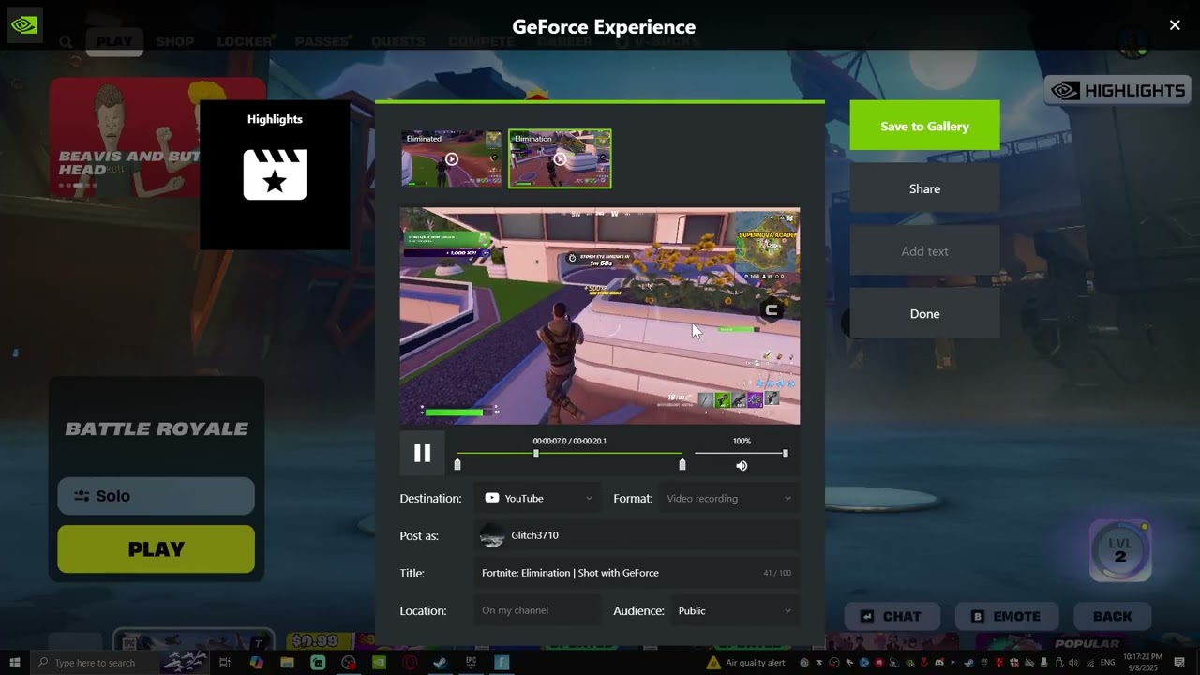The image size is (1200, 675).
Task: Click the Glitch3710 account avatar
Action: 492,535
